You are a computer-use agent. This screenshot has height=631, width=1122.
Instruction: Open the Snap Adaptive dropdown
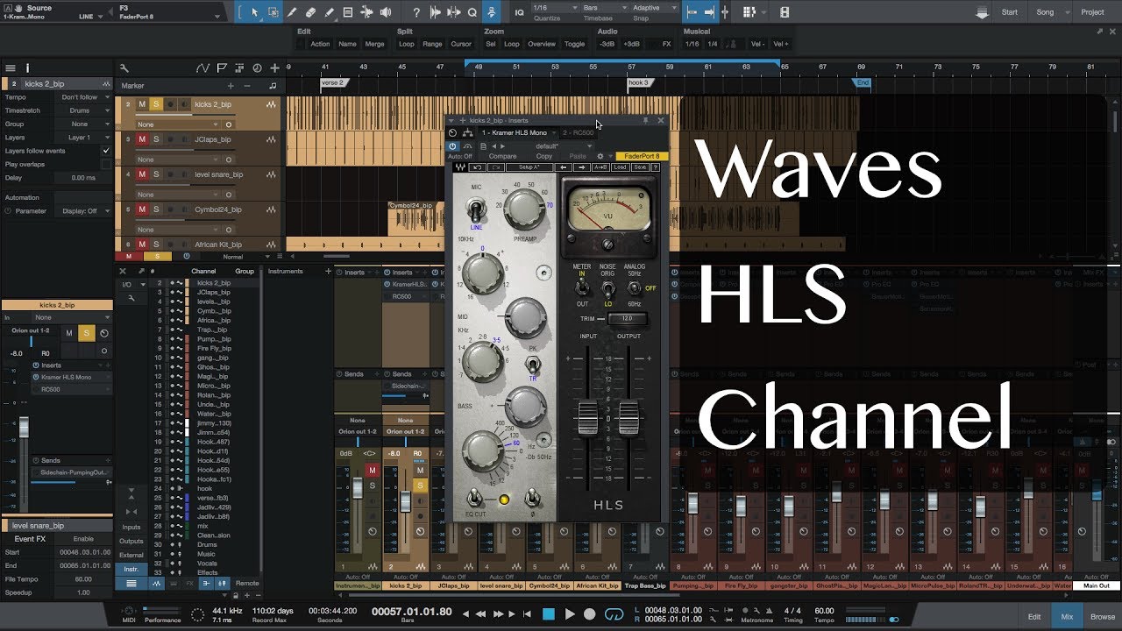[654, 8]
